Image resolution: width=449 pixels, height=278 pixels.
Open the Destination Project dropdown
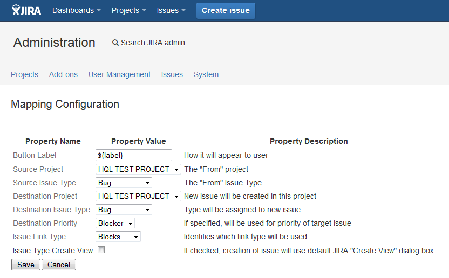[x=138, y=196]
